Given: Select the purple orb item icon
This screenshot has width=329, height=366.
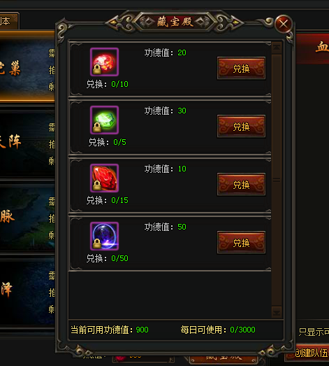Looking at the screenshot, I should pos(104,237).
